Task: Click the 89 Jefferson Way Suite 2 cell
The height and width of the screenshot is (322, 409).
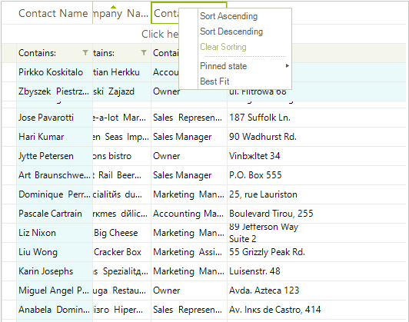Action: point(317,233)
